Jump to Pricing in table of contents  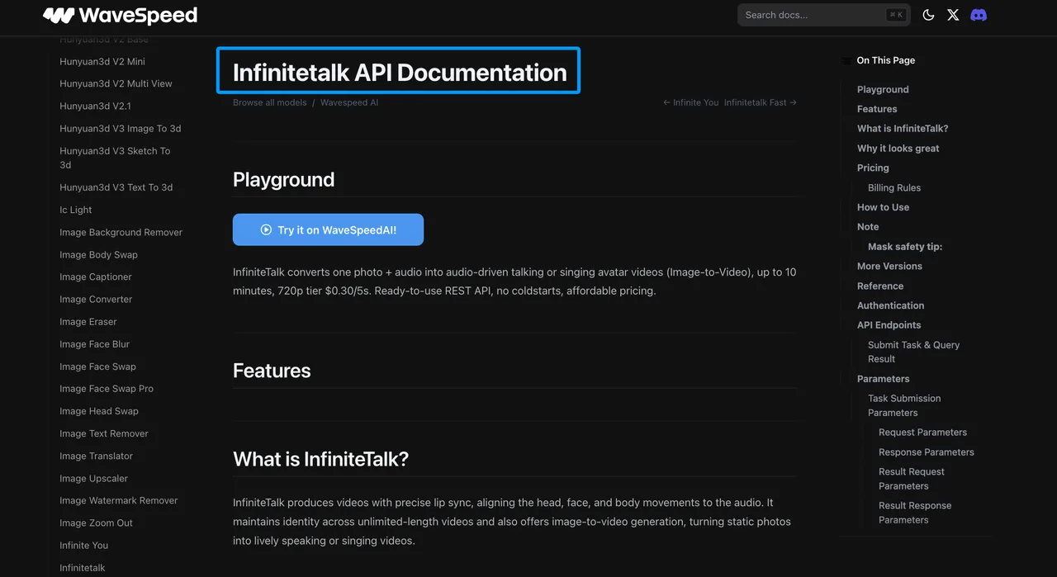(x=873, y=168)
